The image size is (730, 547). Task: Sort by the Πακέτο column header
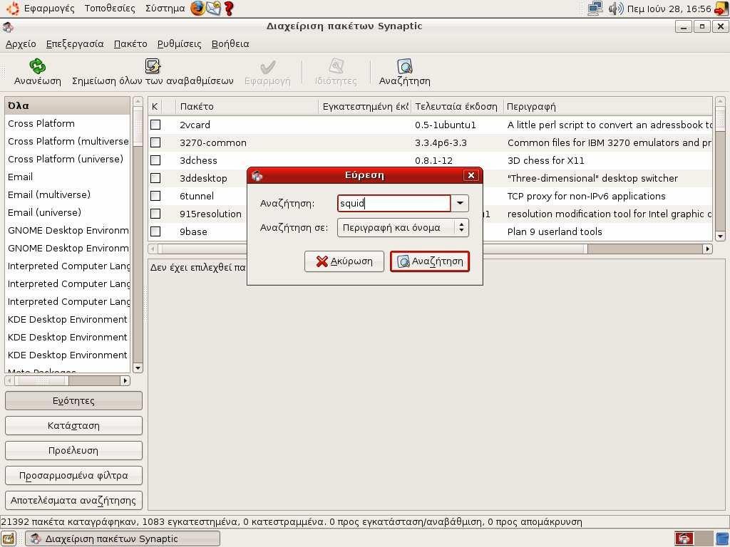[247, 107]
